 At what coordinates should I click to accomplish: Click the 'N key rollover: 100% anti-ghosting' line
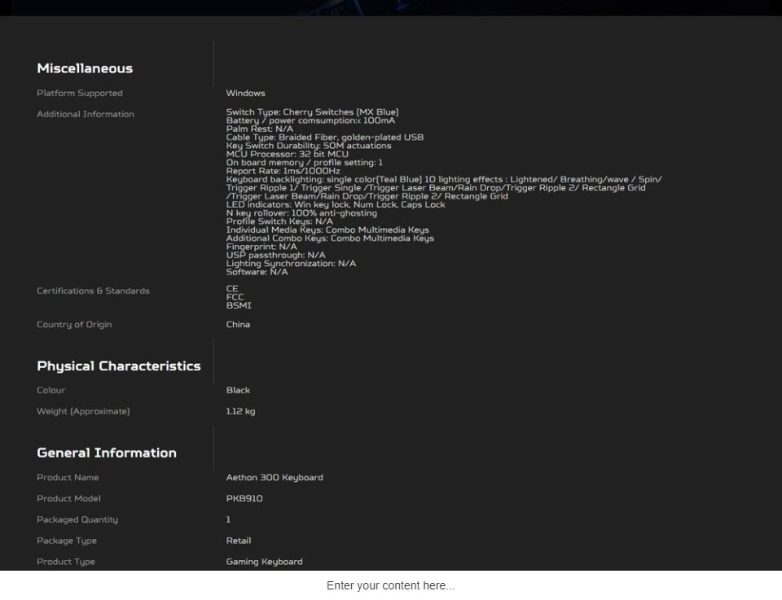click(x=301, y=213)
